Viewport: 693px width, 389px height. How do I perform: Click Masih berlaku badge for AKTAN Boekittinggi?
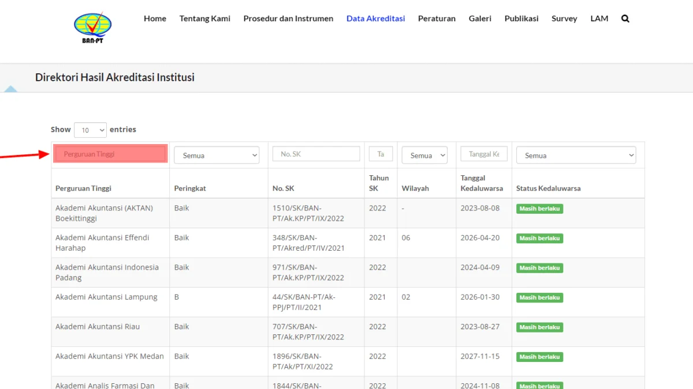tap(539, 209)
